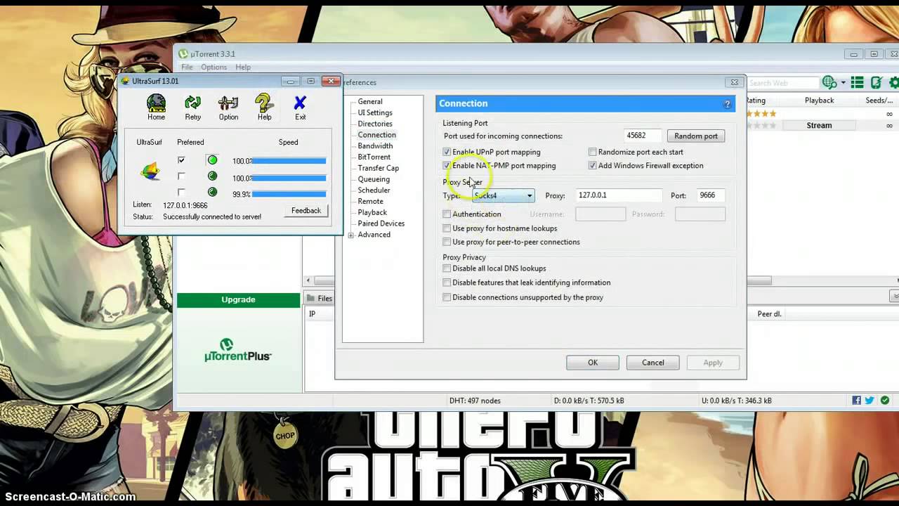Image resolution: width=899 pixels, height=506 pixels.
Task: Check the third Preferred server checkbox
Action: (181, 193)
